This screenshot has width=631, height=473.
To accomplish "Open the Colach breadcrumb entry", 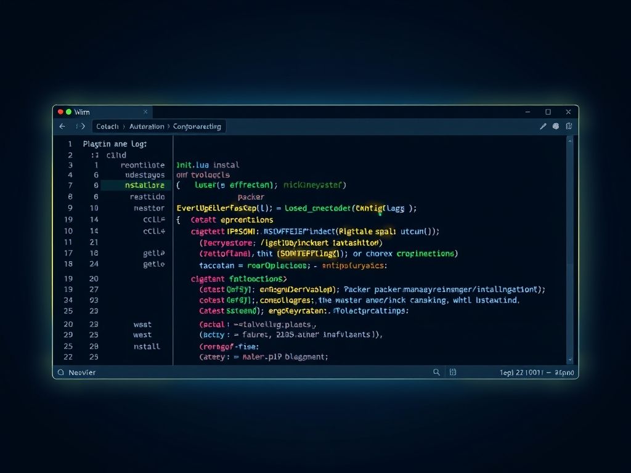I will (x=108, y=126).
